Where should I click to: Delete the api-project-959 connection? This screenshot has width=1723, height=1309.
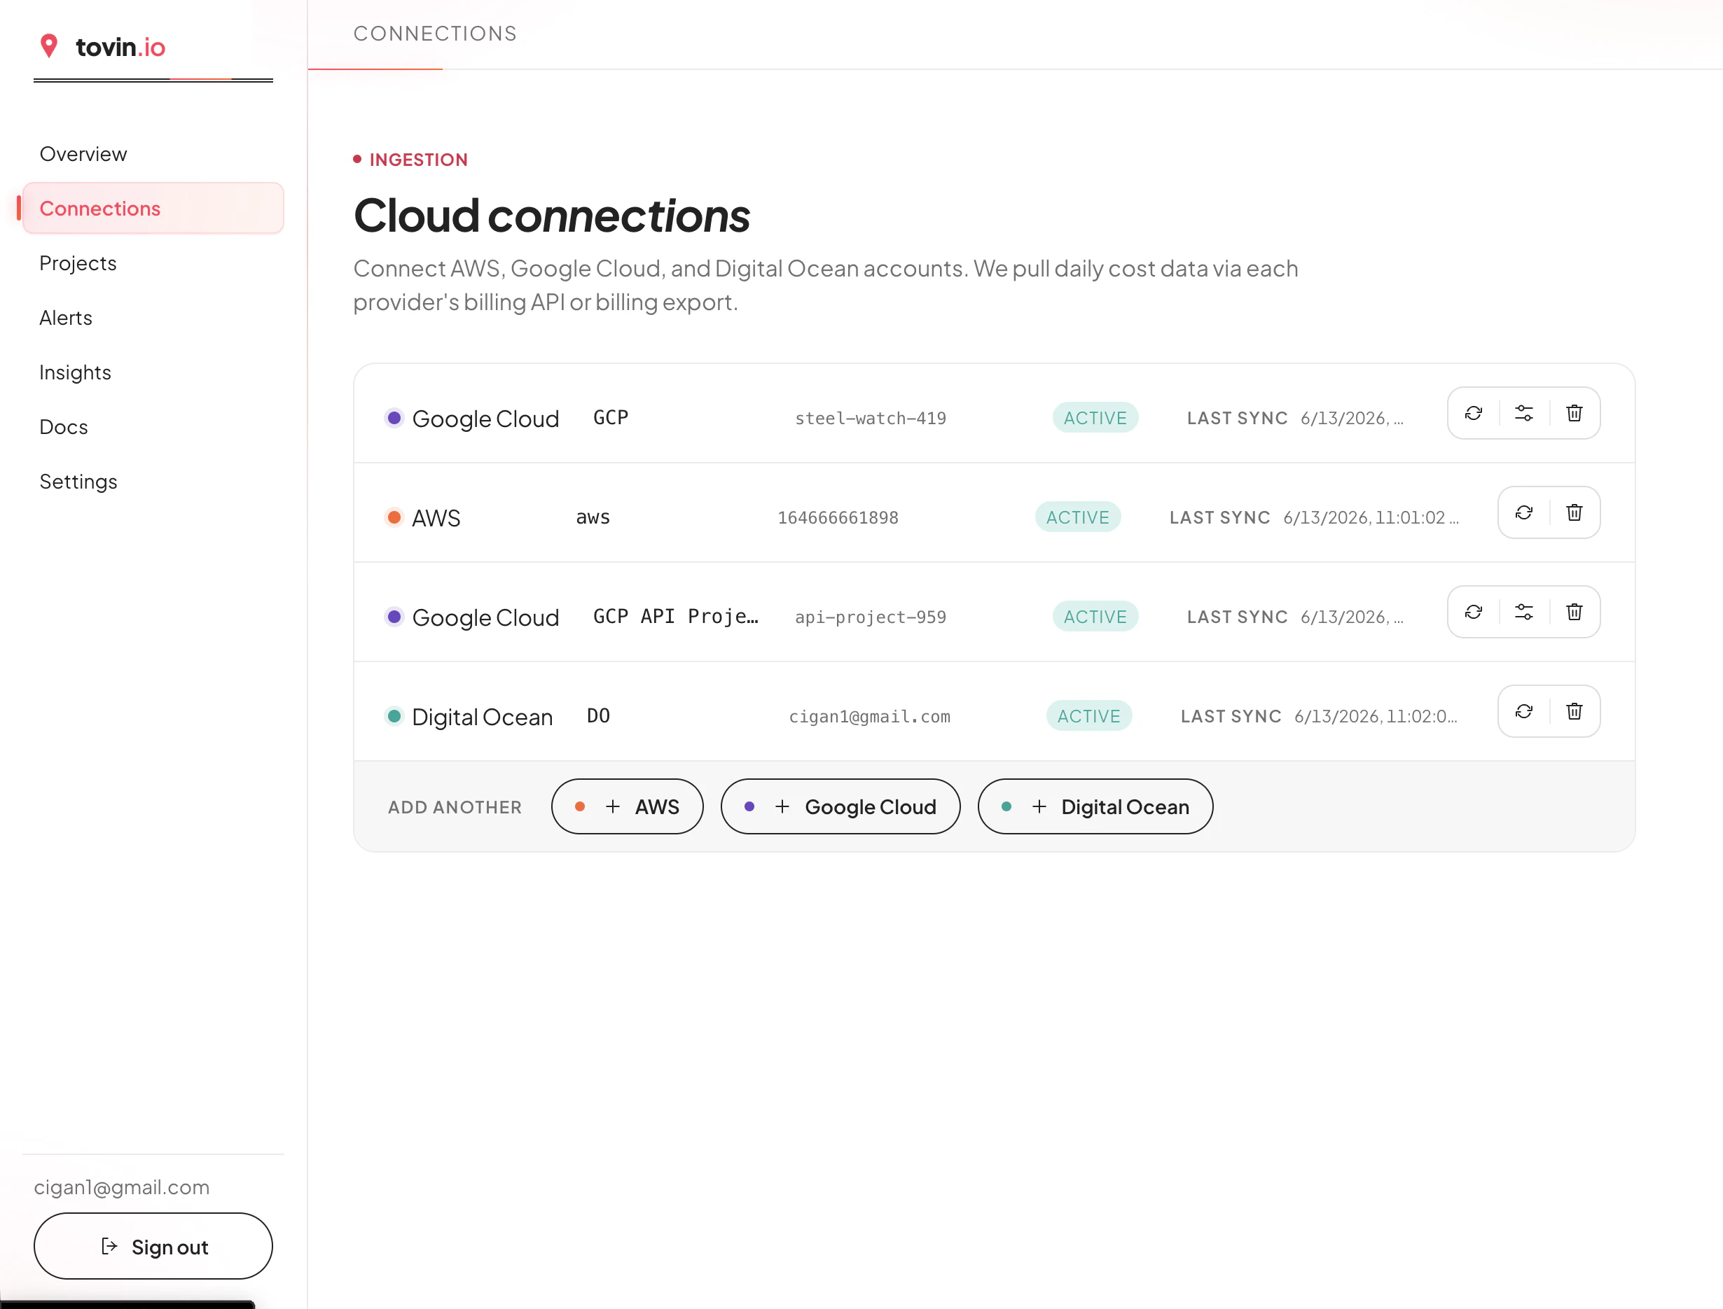coord(1574,612)
